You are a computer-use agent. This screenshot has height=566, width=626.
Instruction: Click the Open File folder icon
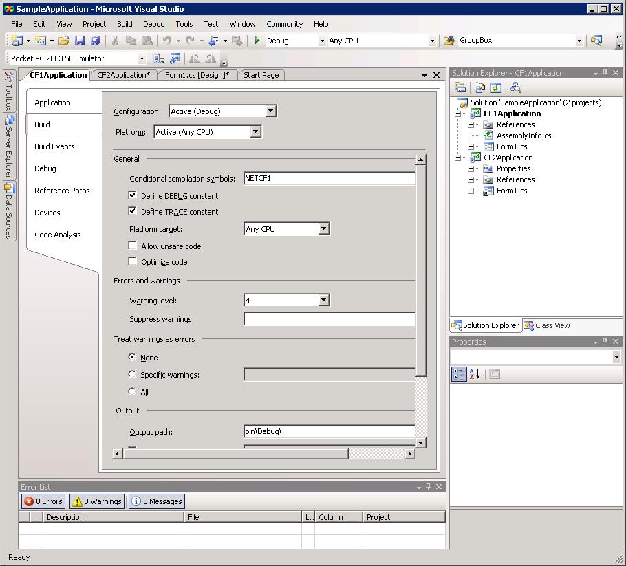(x=63, y=41)
